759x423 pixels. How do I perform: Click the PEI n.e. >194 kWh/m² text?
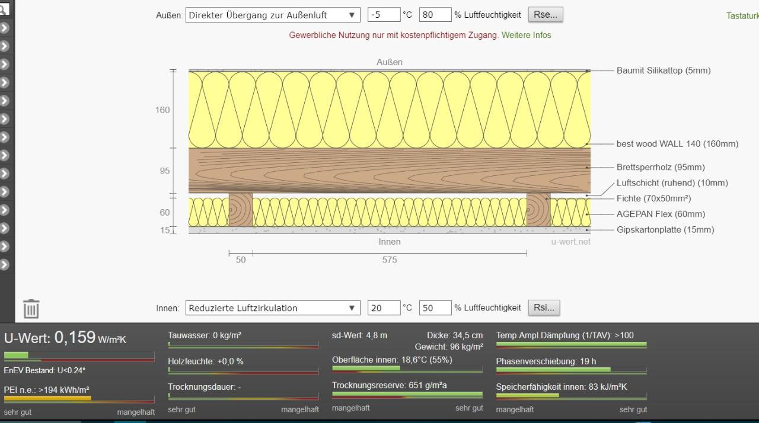pyautogui.click(x=47, y=390)
